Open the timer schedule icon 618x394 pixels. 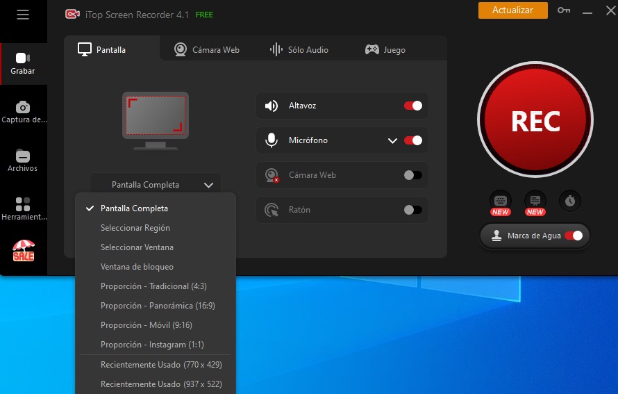click(x=570, y=201)
